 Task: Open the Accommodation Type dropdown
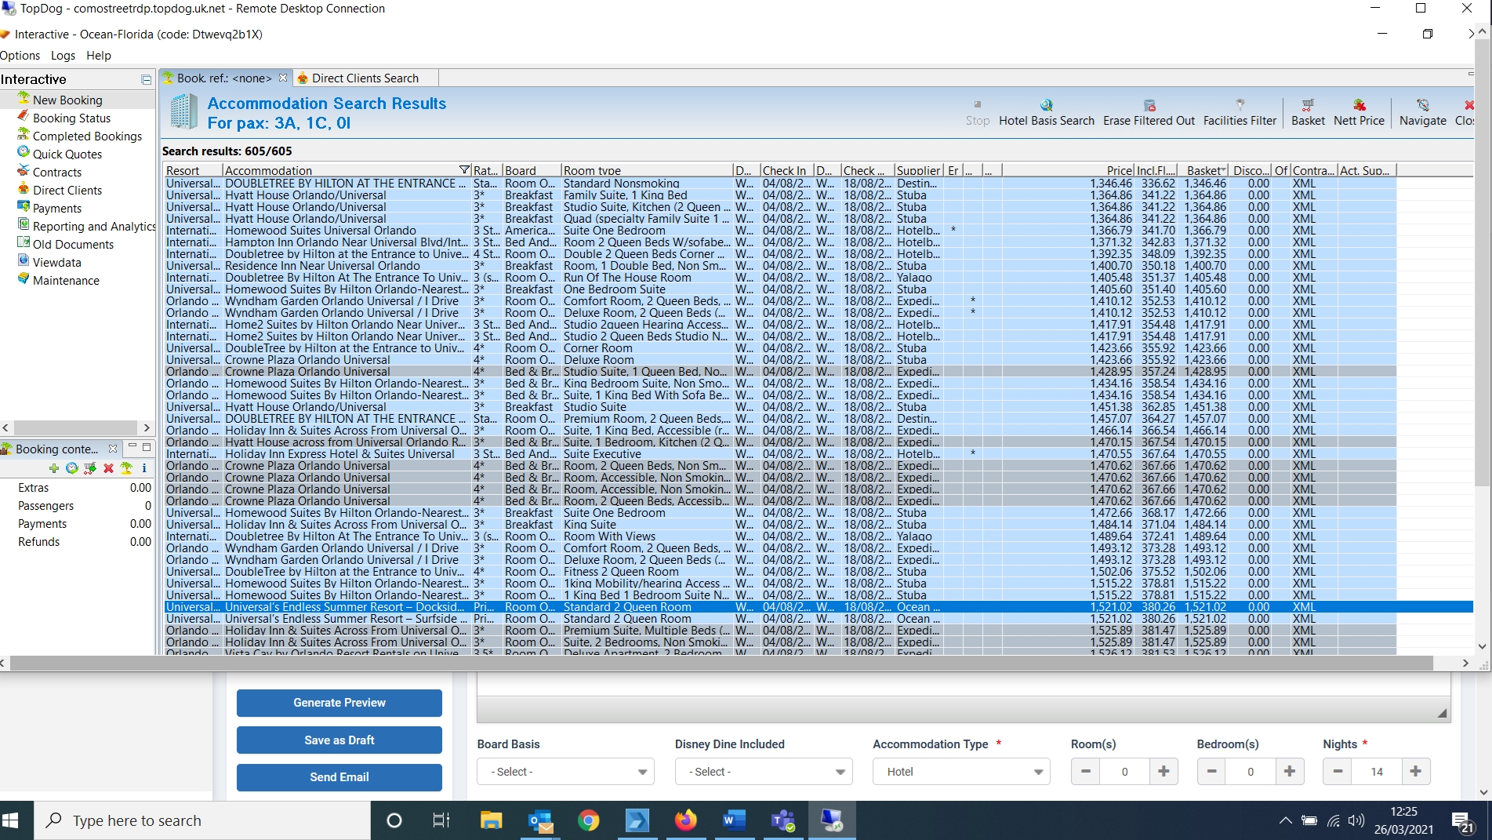tap(960, 772)
